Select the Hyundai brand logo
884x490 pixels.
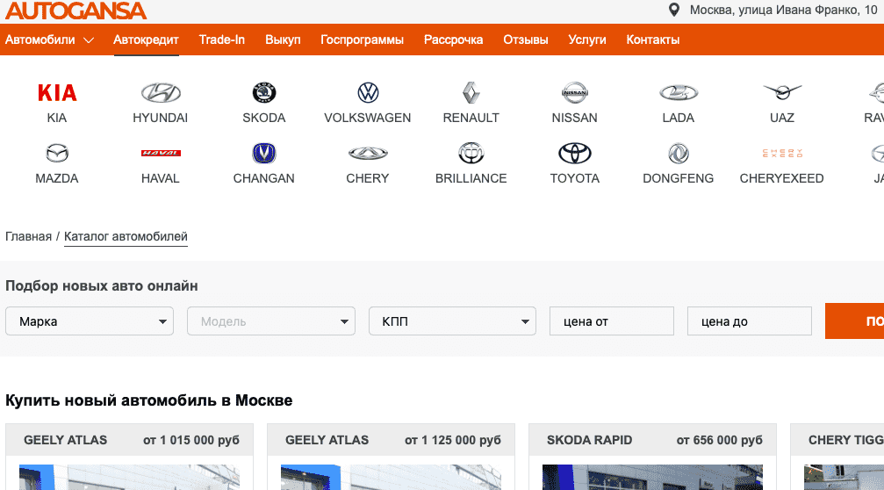coord(161,93)
